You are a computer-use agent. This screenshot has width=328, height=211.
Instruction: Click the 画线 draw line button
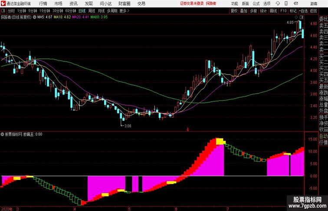273,11
